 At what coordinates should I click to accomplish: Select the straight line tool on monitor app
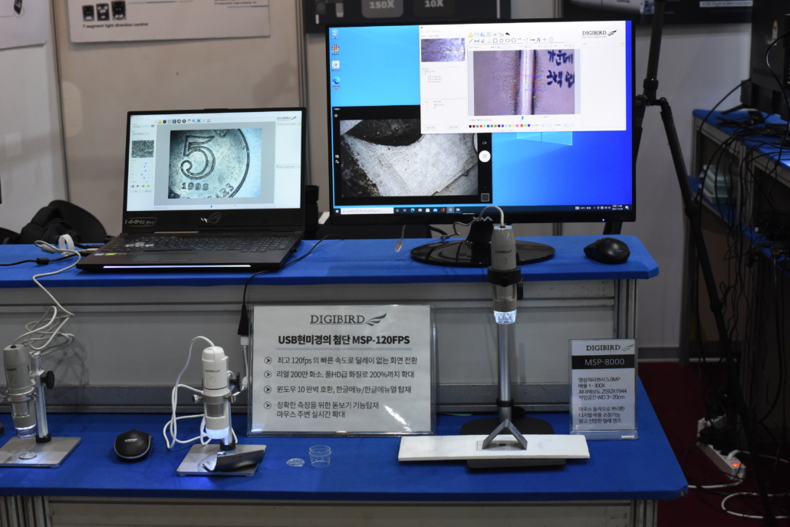(x=471, y=41)
